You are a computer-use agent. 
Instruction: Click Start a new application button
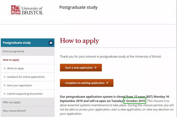(81, 67)
